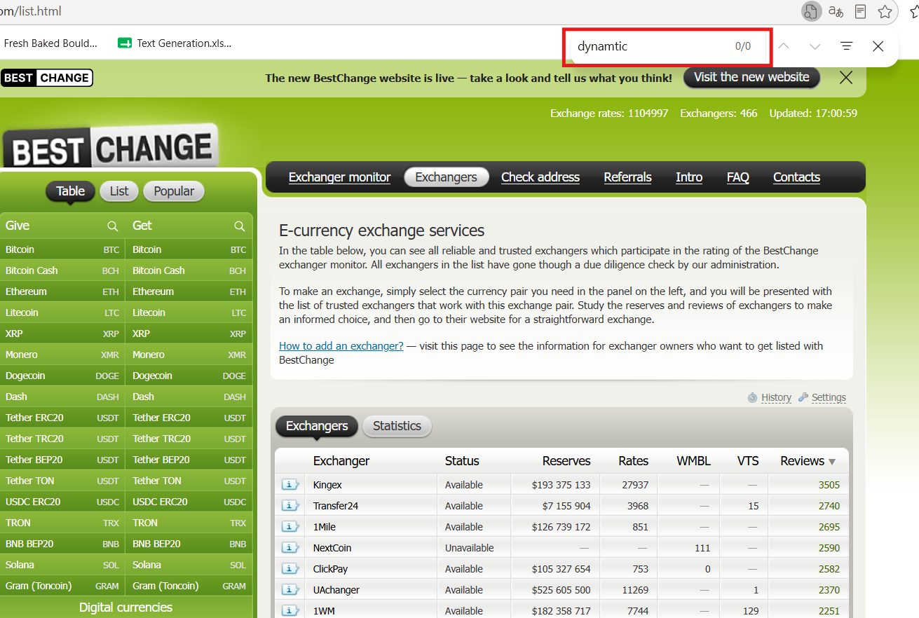Screen dimensions: 919x618
Task: Dismiss the new website banner
Action: coord(846,78)
